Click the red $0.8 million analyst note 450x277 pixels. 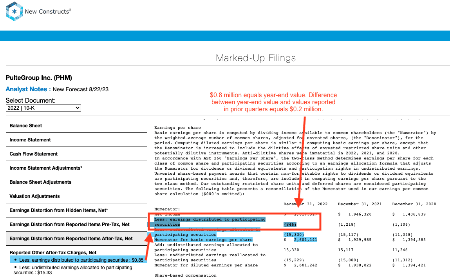[273, 102]
